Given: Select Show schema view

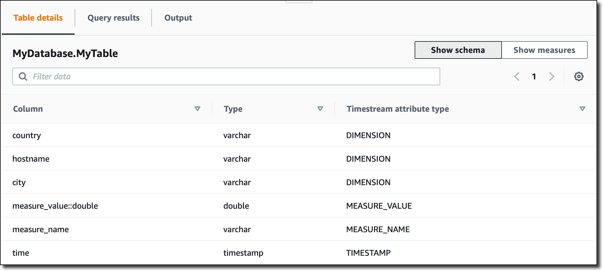Looking at the screenshot, I should tap(458, 50).
